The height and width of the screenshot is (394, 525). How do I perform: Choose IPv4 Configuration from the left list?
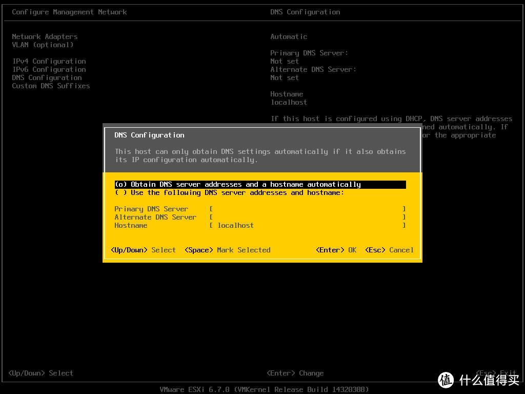pyautogui.click(x=49, y=61)
